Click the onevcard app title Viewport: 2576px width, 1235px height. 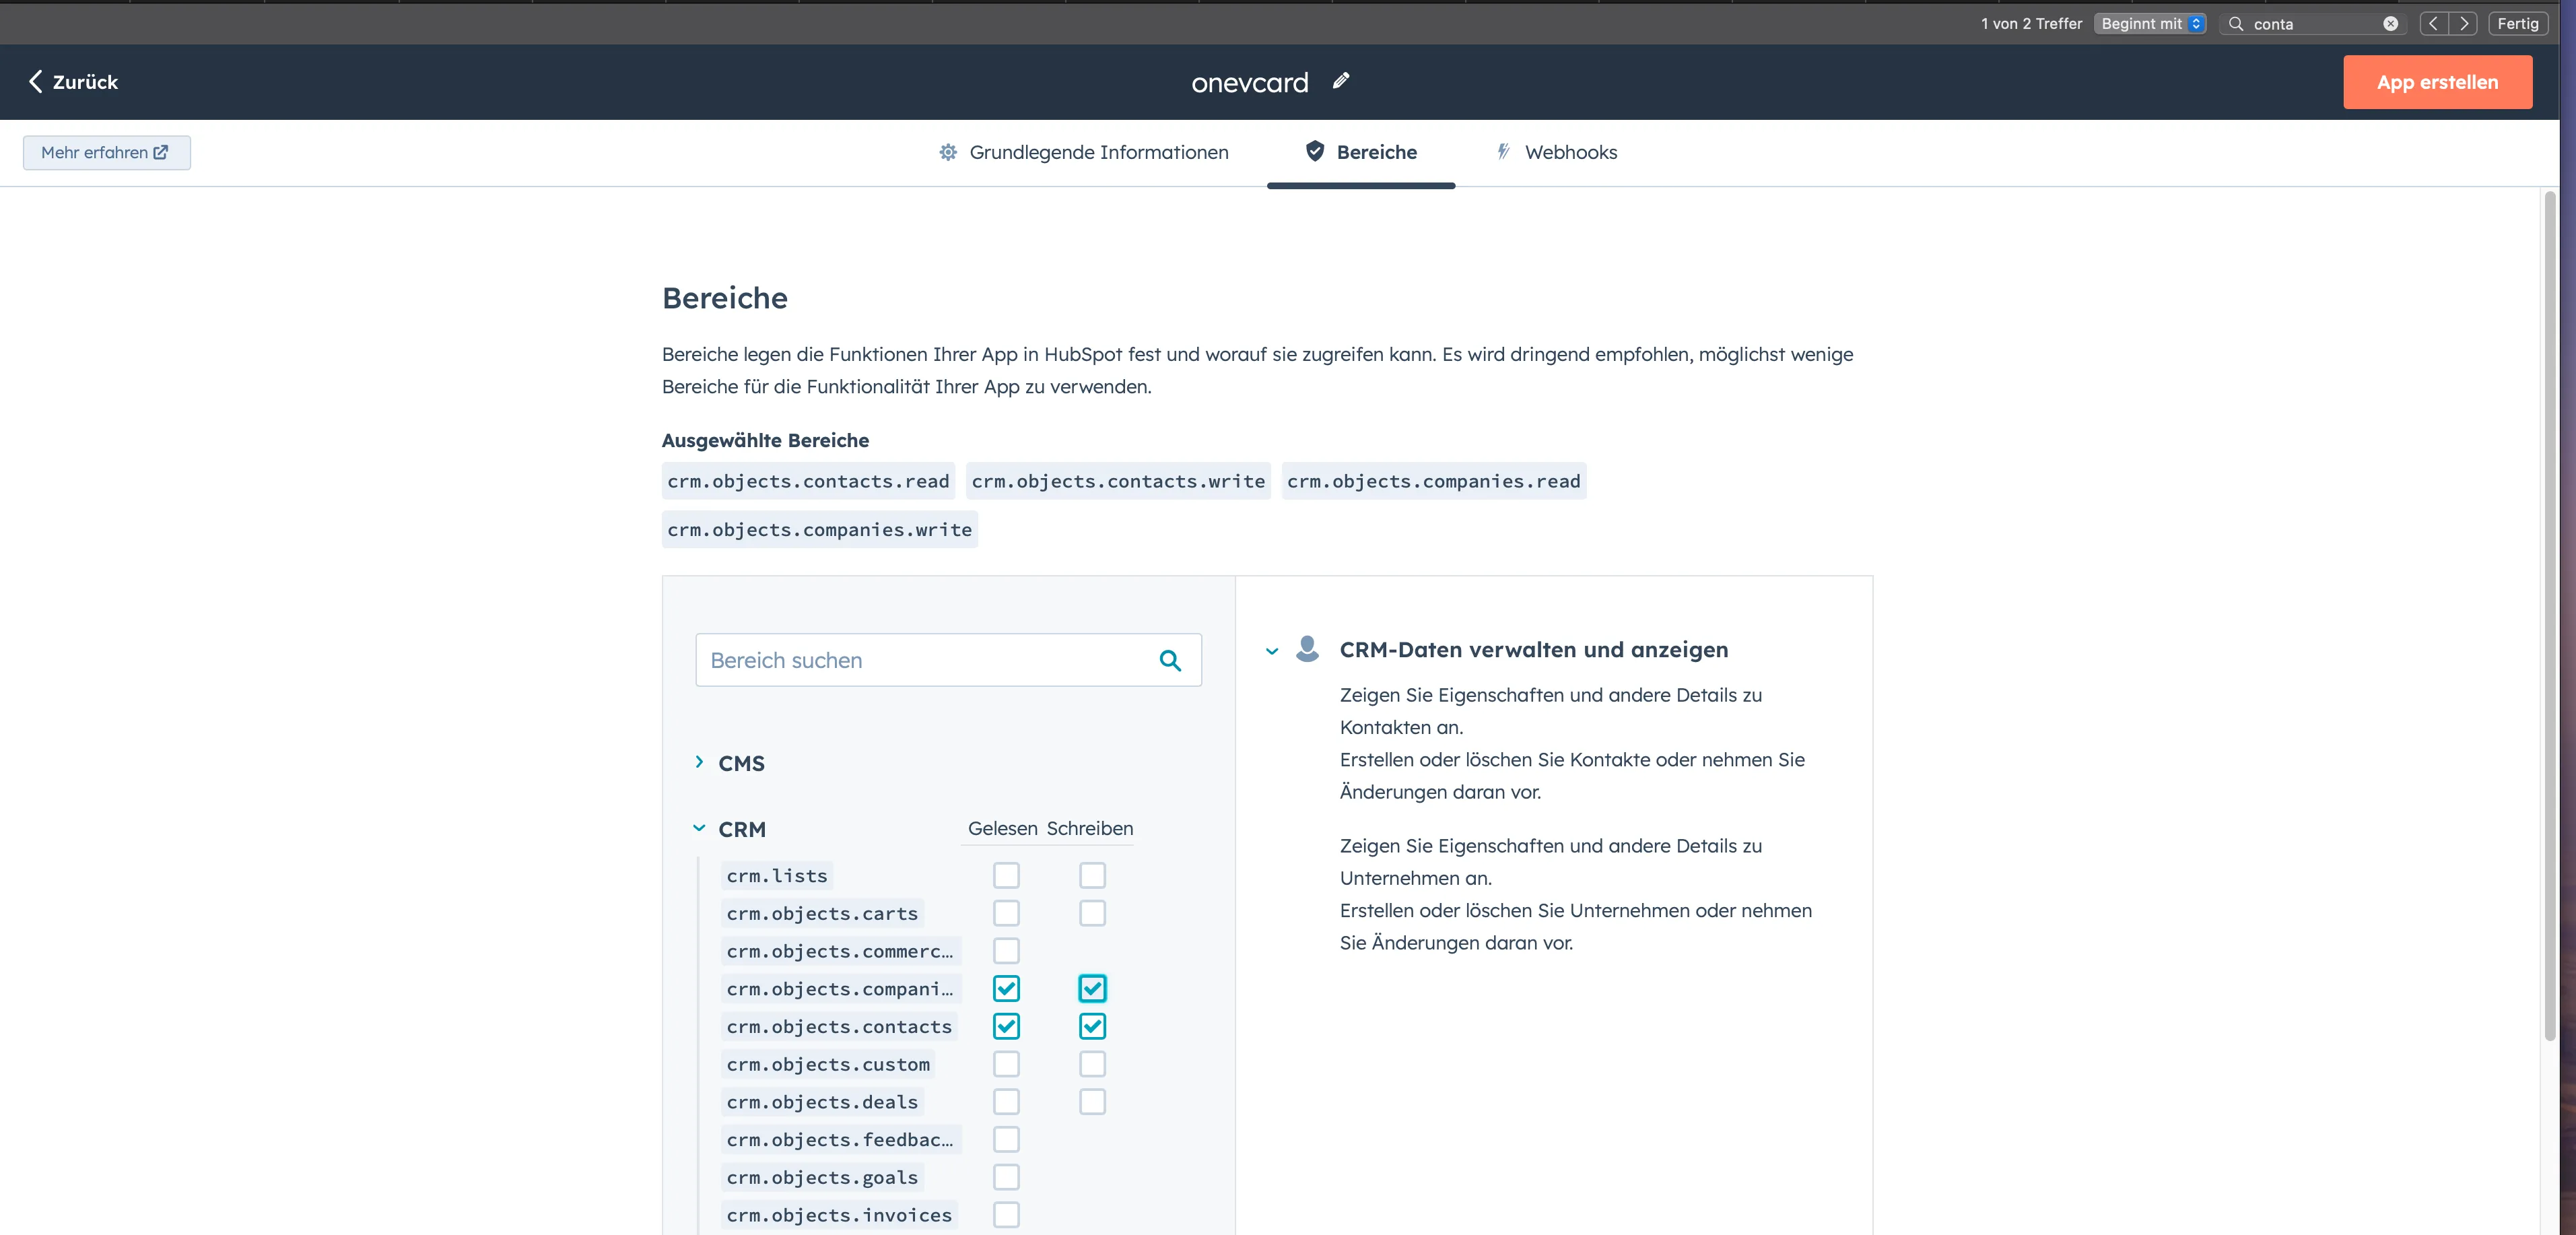[1249, 82]
